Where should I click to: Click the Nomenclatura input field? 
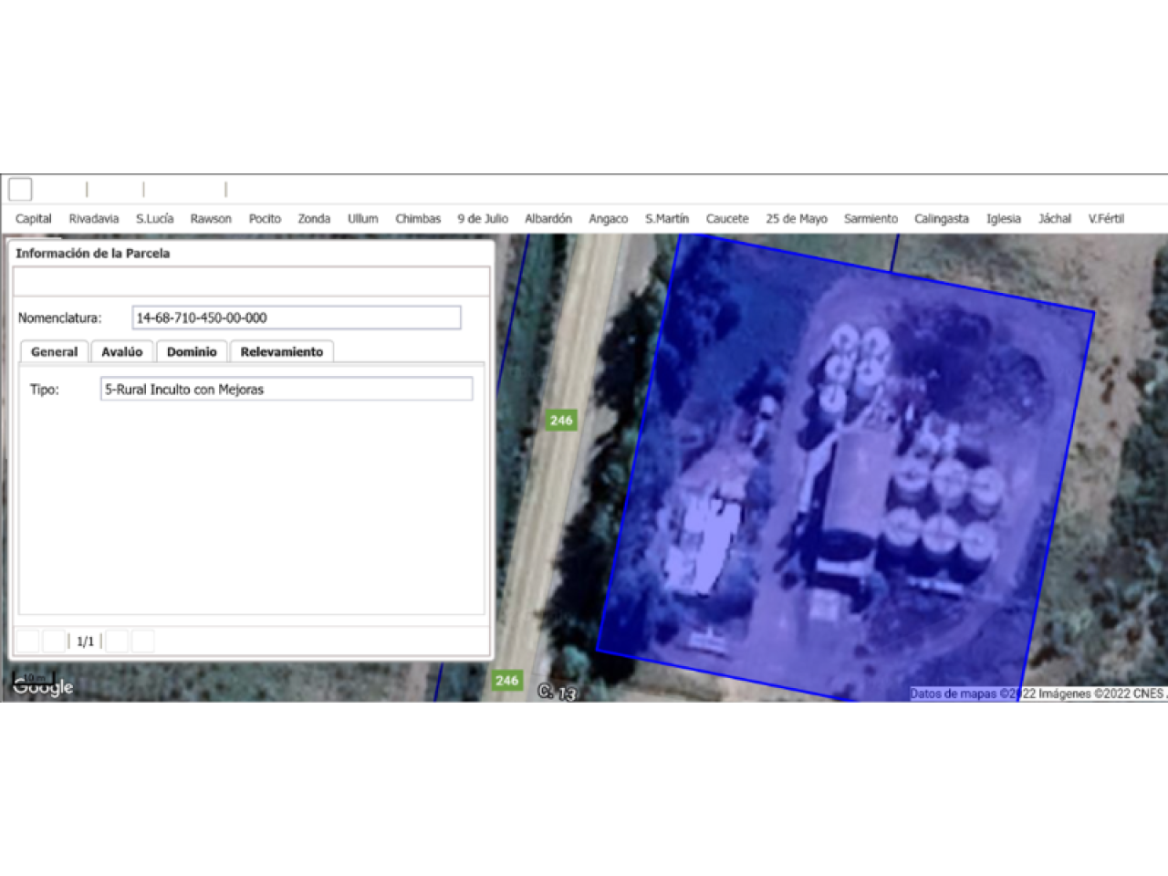297,318
